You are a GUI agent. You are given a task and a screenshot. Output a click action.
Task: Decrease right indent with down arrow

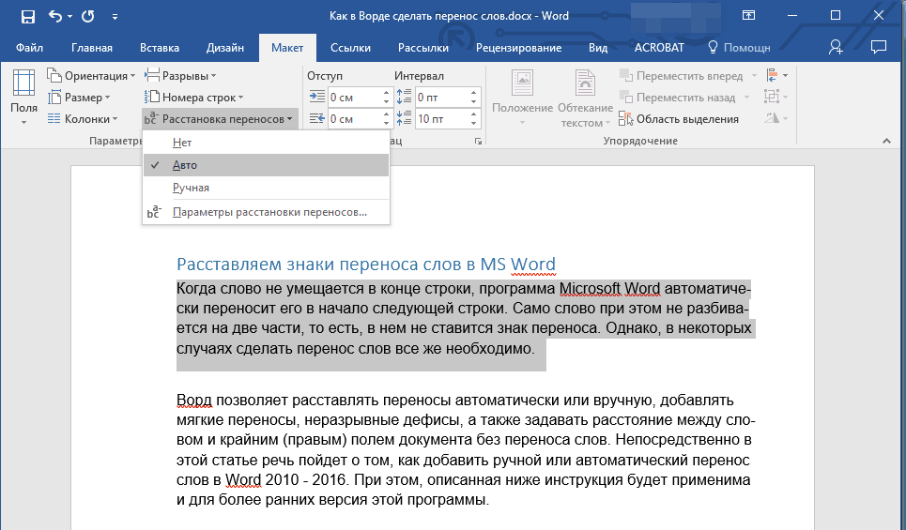[387, 124]
